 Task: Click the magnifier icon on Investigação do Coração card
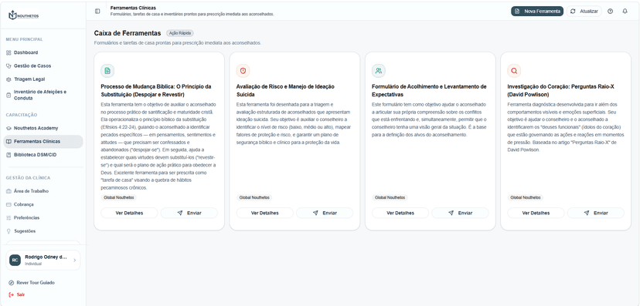(514, 71)
